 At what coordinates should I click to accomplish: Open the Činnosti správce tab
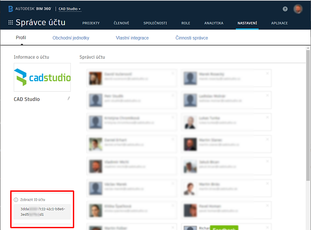[191, 38]
